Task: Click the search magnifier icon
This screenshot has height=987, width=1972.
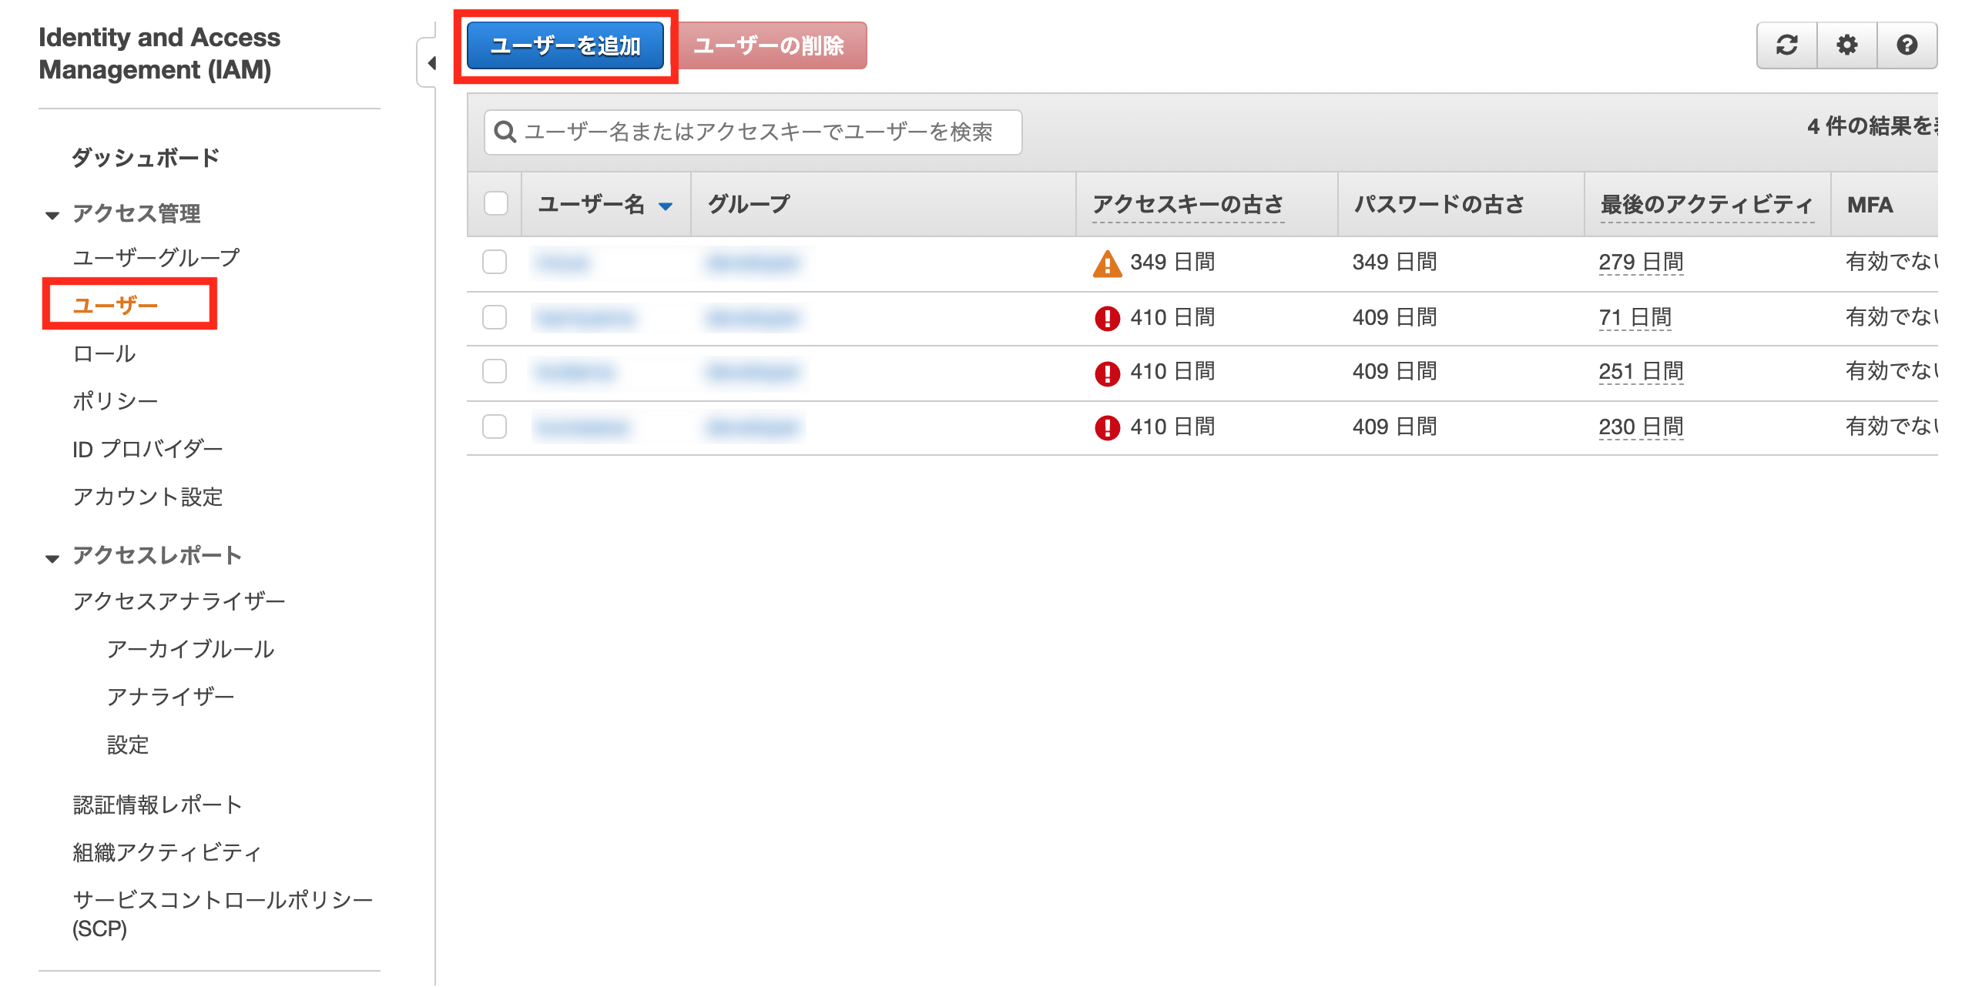Action: [505, 132]
